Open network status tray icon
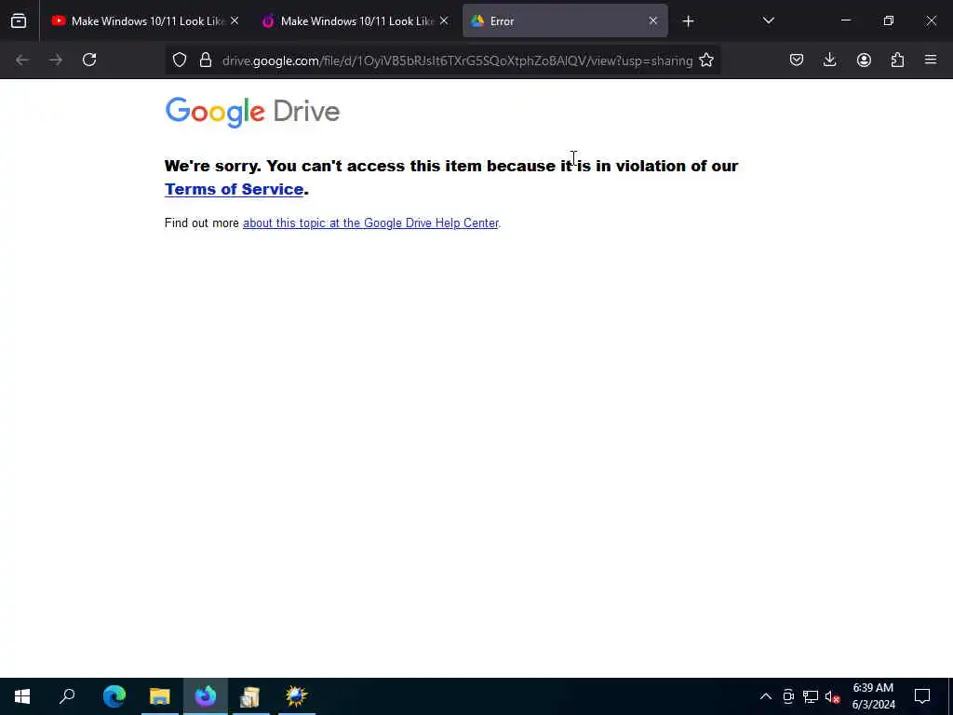This screenshot has height=715, width=953. 811,696
